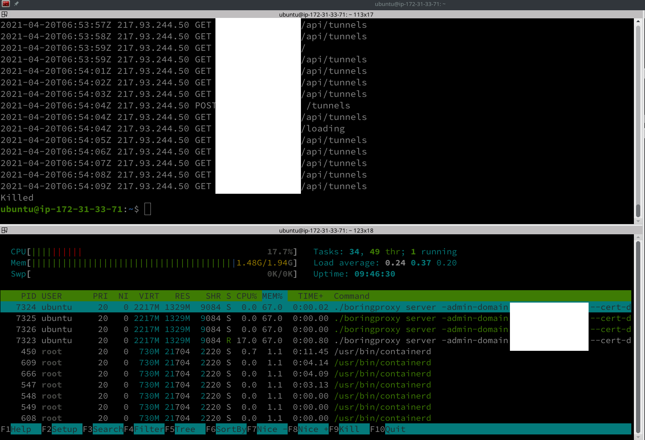This screenshot has height=440, width=645.
Task: Increase priority with F8 Nice +
Action: pos(309,429)
